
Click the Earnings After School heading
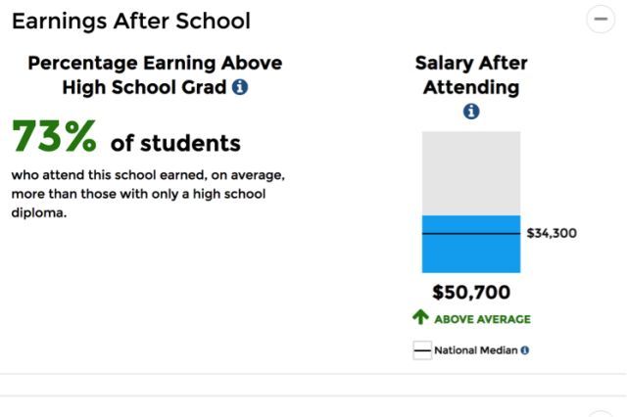point(131,20)
